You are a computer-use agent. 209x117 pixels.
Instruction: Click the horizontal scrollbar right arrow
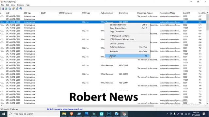click(205, 106)
